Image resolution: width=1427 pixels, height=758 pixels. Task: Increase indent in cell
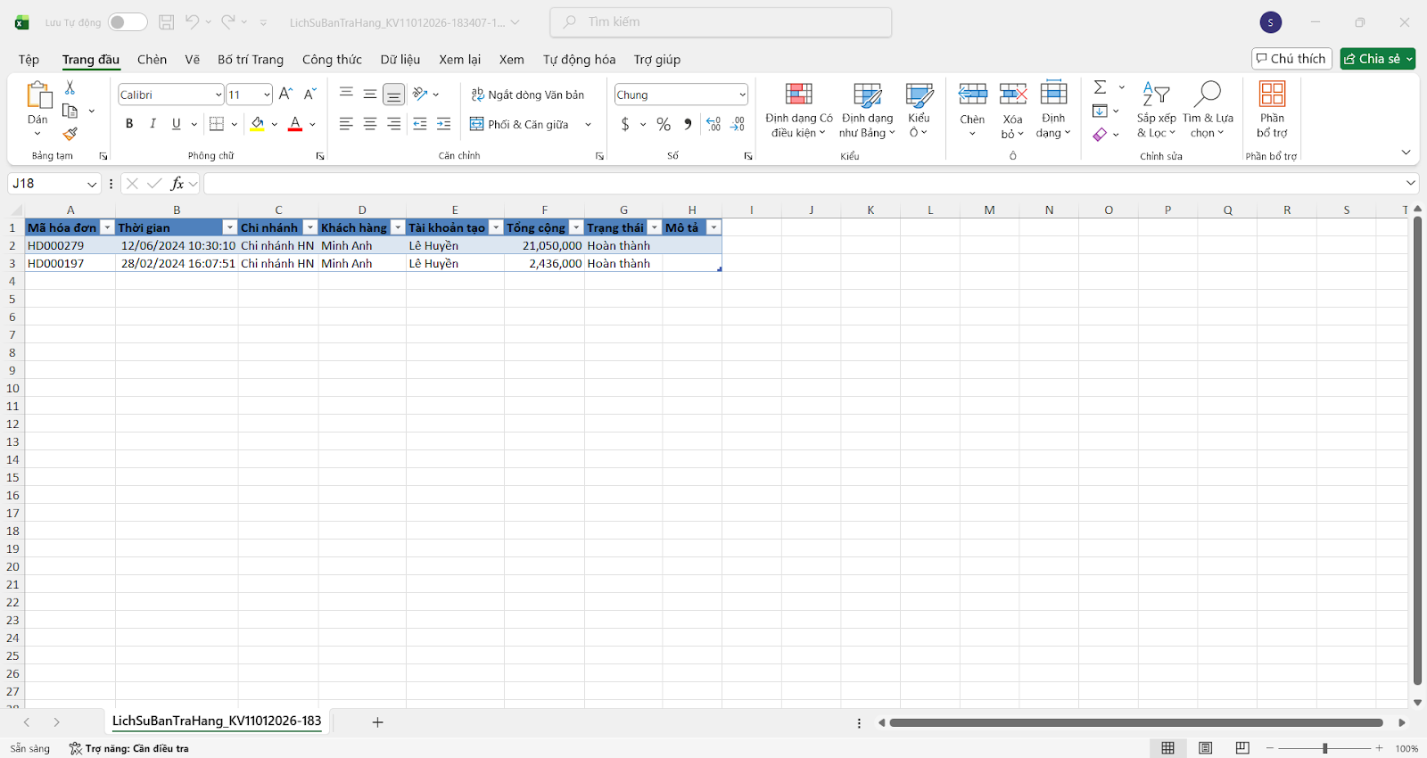pos(443,124)
